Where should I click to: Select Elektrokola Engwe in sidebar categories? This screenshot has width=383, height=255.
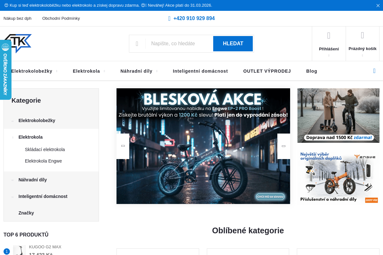point(43,161)
